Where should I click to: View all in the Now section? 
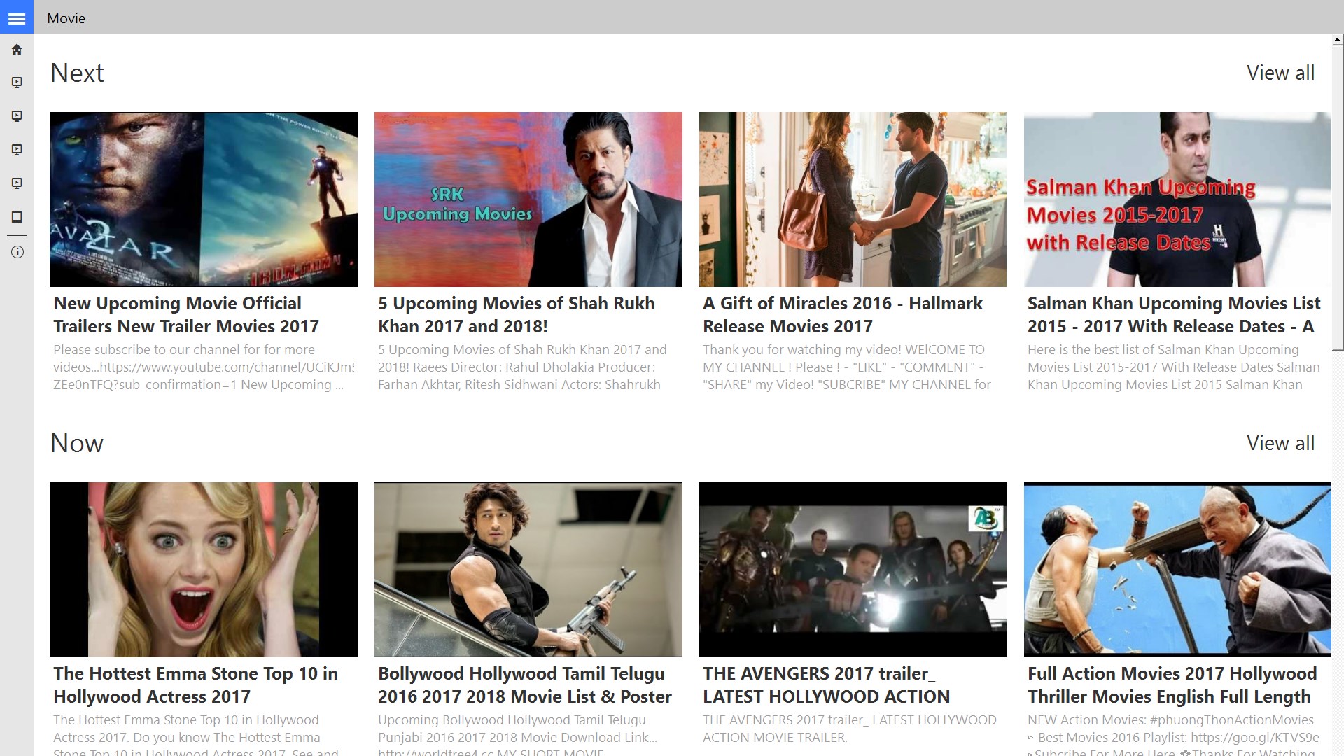1280,443
